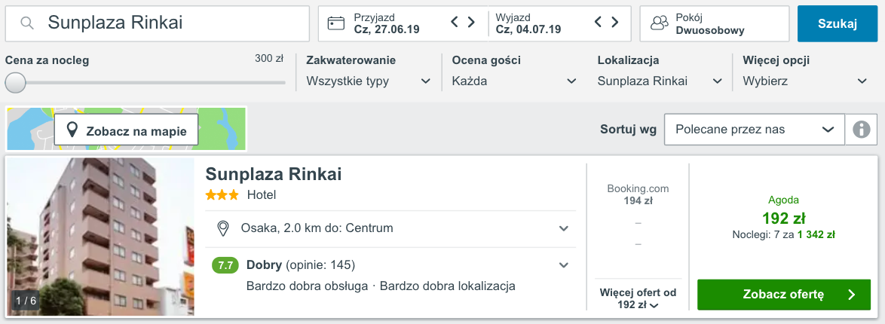
Task: Open the sorting info icon
Action: (861, 130)
